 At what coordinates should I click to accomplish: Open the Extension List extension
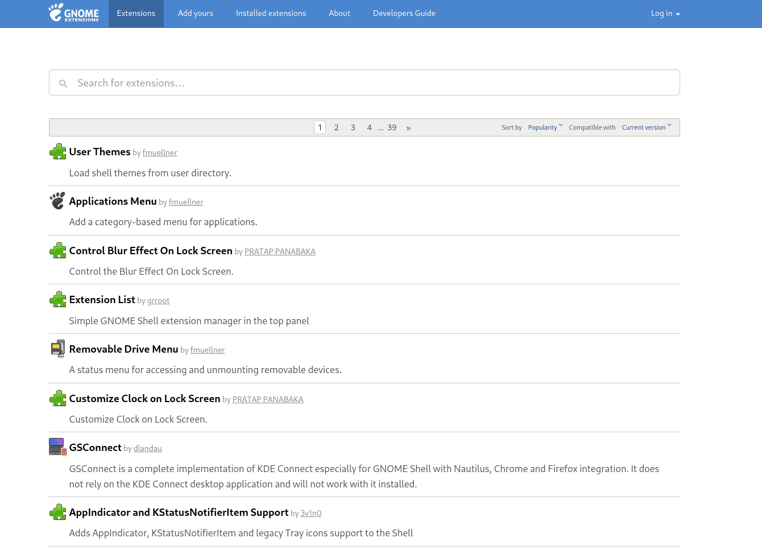point(102,300)
